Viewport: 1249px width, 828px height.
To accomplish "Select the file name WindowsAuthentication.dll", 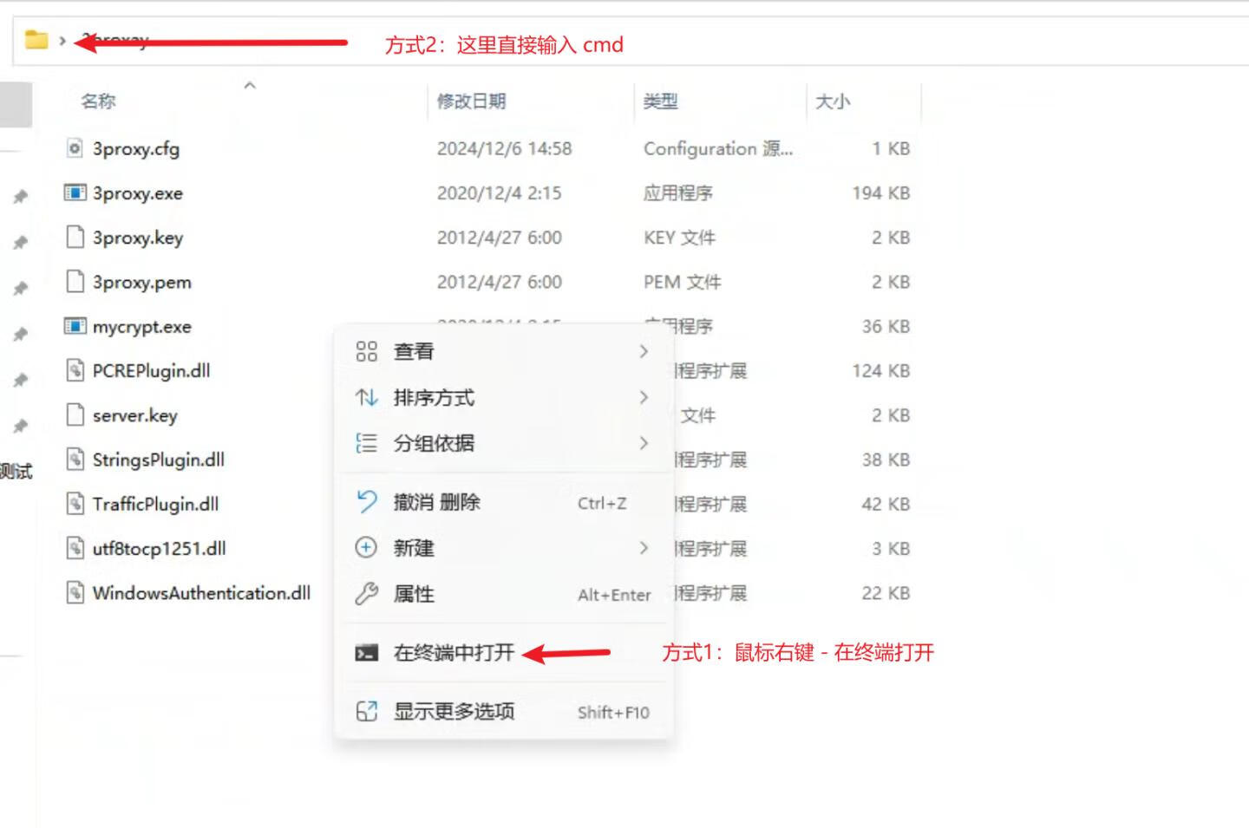I will [x=202, y=593].
